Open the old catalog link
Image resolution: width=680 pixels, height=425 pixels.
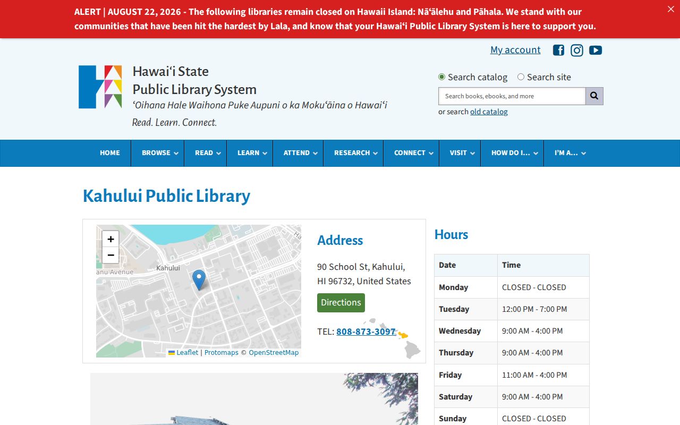click(489, 112)
